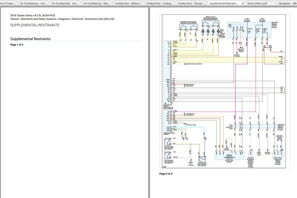The width and height of the screenshot is (297, 198).
Task: Open the first Air Conditioning - Aut tab
Action: pyautogui.click(x=33, y=3)
